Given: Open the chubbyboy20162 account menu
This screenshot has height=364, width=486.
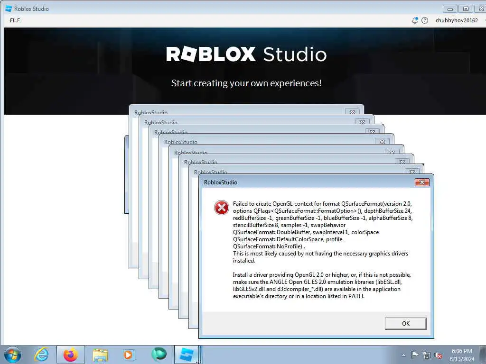Looking at the screenshot, I should tap(457, 20).
